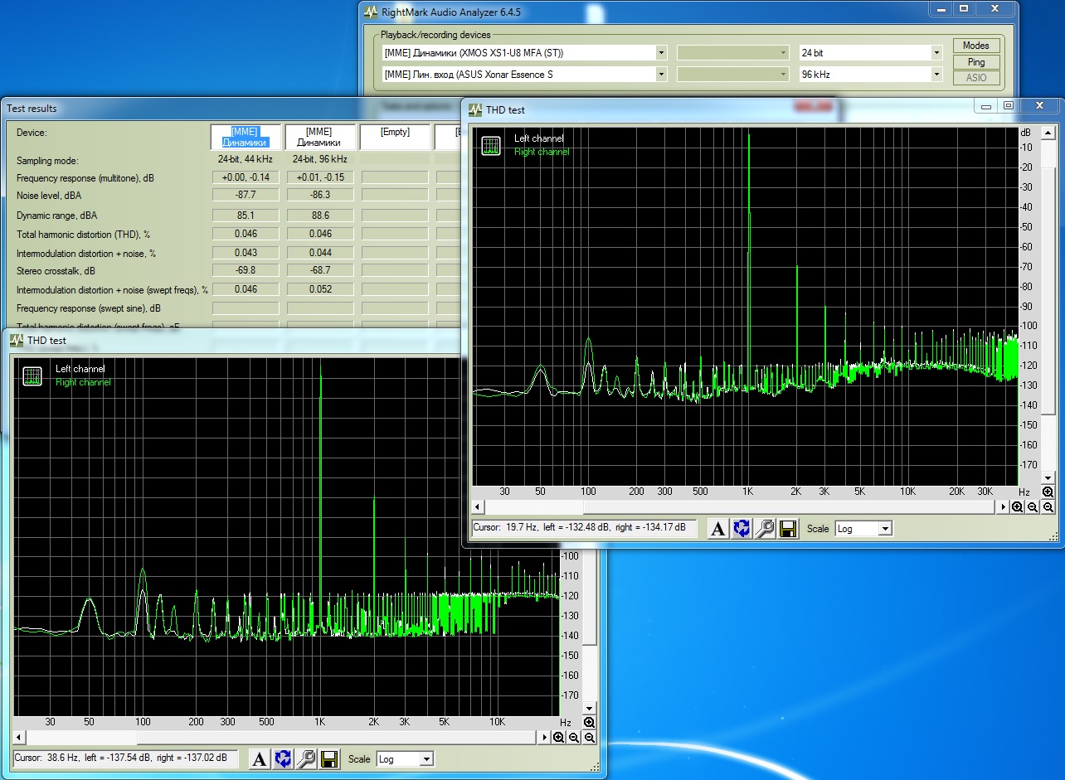The height and width of the screenshot is (780, 1065).
Task: Open the wrench settings icon in the THD window showing cursor 19.7 Hz
Action: 765,529
